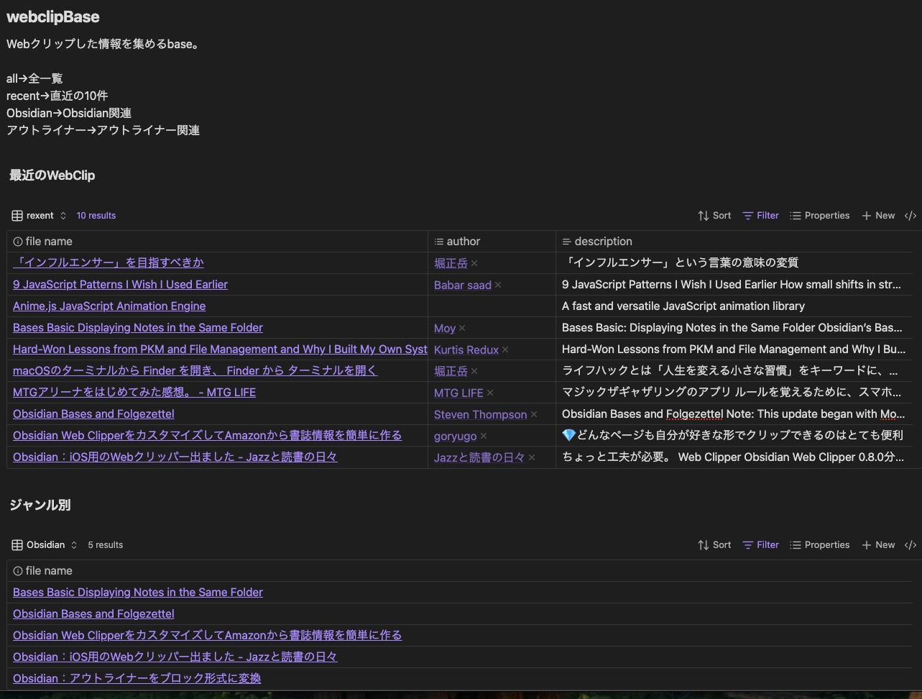Click author tag Steven Thompson

click(x=481, y=414)
